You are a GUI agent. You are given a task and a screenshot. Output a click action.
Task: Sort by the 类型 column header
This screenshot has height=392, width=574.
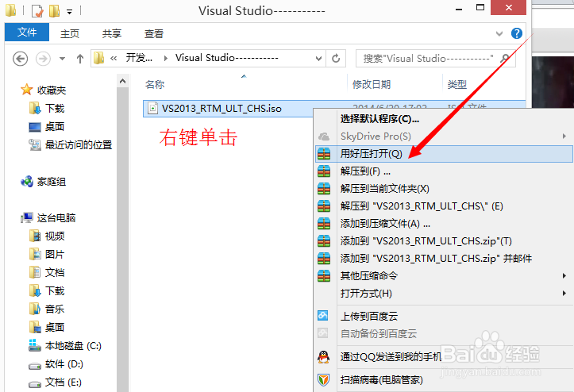[x=457, y=85]
